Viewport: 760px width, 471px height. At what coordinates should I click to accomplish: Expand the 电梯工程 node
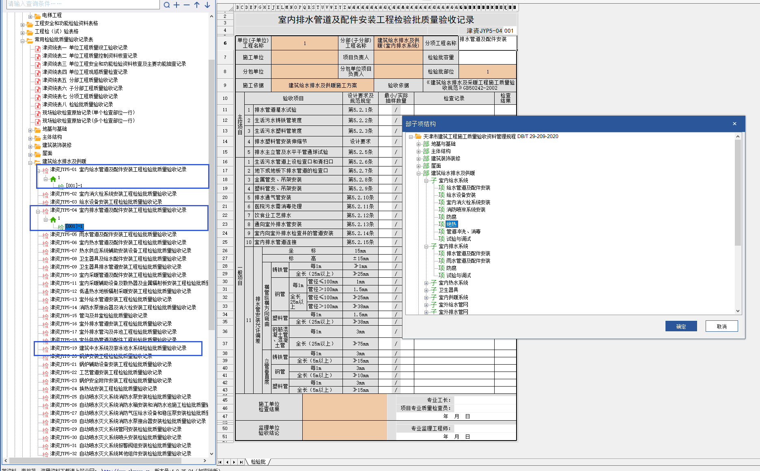(x=30, y=17)
